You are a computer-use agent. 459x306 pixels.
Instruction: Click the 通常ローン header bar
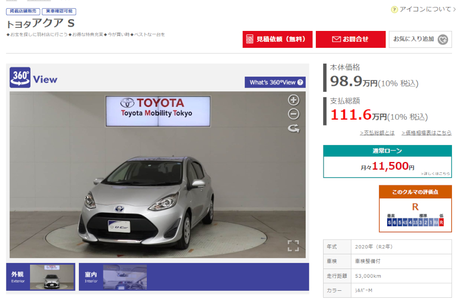pyautogui.click(x=387, y=151)
